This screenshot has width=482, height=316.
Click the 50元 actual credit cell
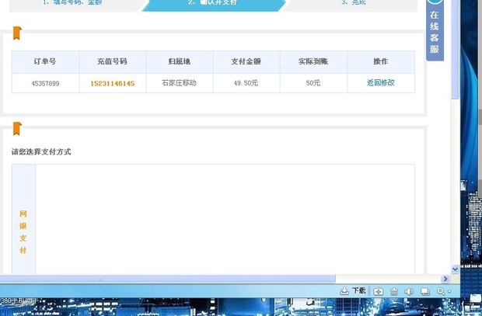[313, 83]
